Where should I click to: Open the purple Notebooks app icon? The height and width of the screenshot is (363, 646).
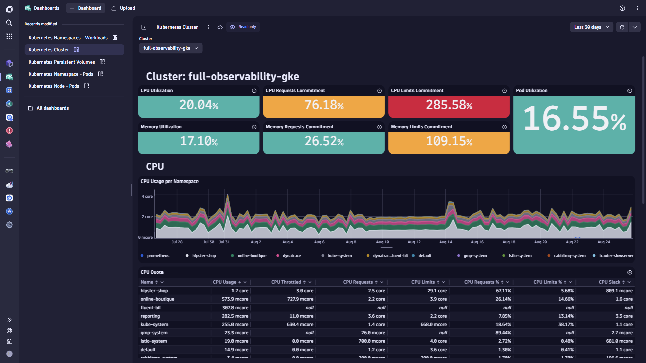[9, 63]
